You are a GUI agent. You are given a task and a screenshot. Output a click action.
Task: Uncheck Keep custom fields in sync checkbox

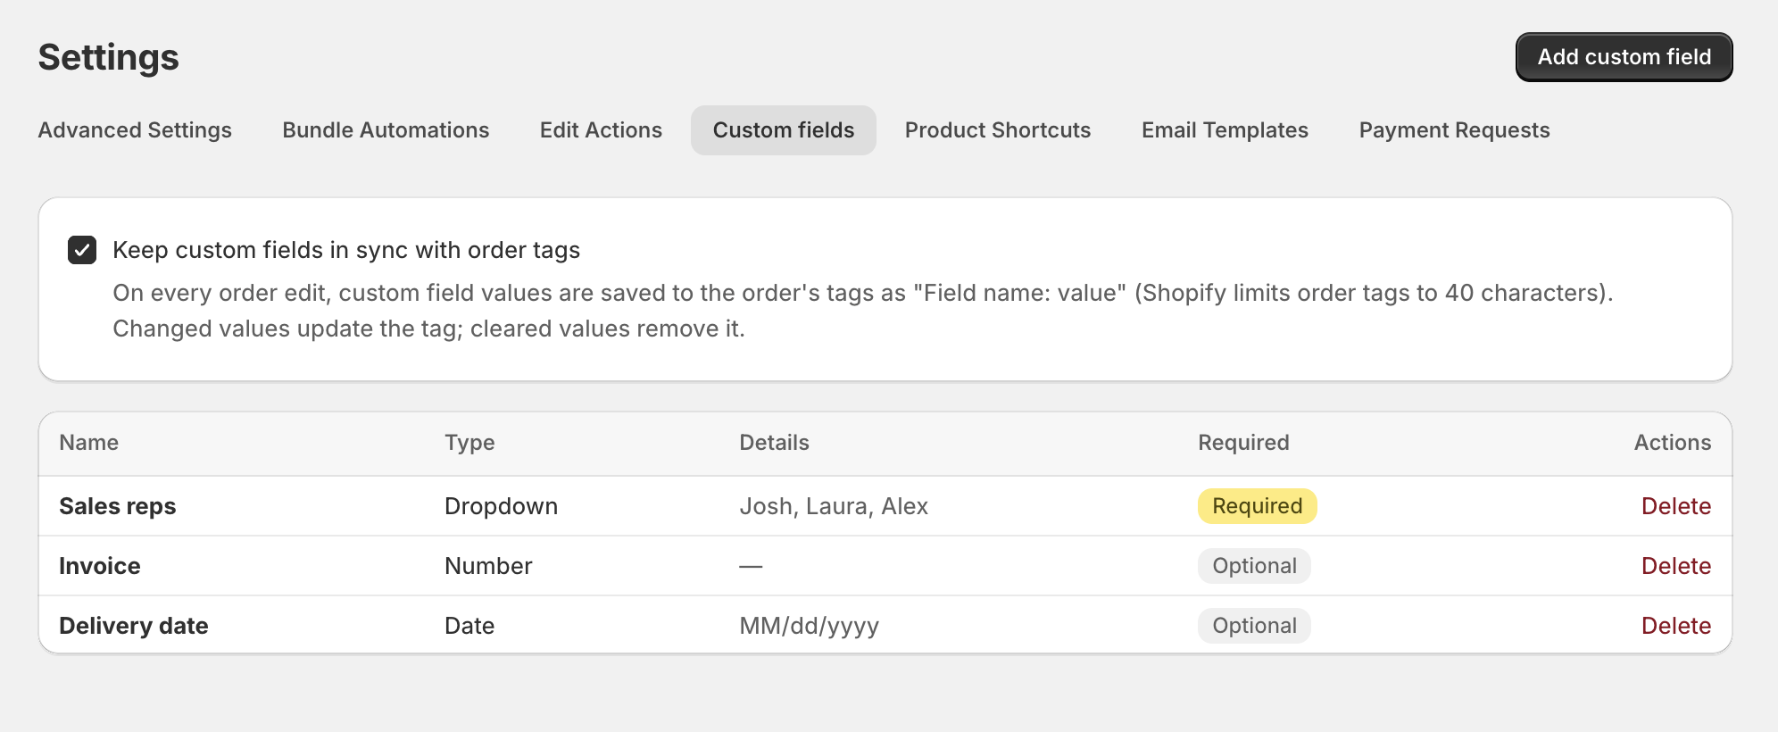tap(82, 250)
